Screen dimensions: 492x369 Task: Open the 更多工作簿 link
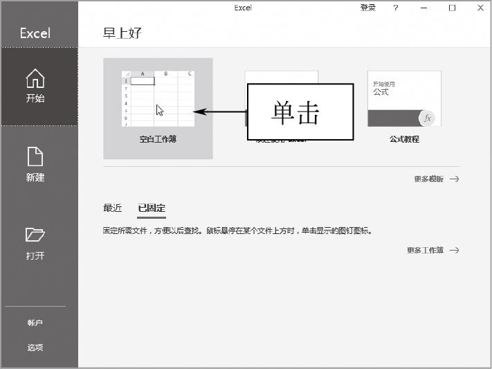coord(426,251)
